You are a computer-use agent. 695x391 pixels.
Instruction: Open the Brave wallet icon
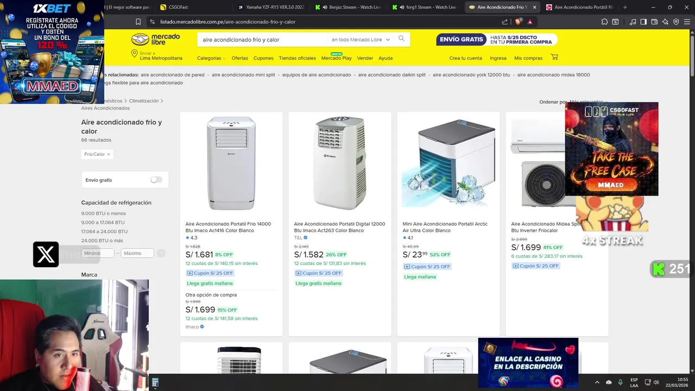click(654, 22)
